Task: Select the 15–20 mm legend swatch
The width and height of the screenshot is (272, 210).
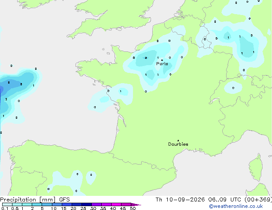Action: [67, 204]
